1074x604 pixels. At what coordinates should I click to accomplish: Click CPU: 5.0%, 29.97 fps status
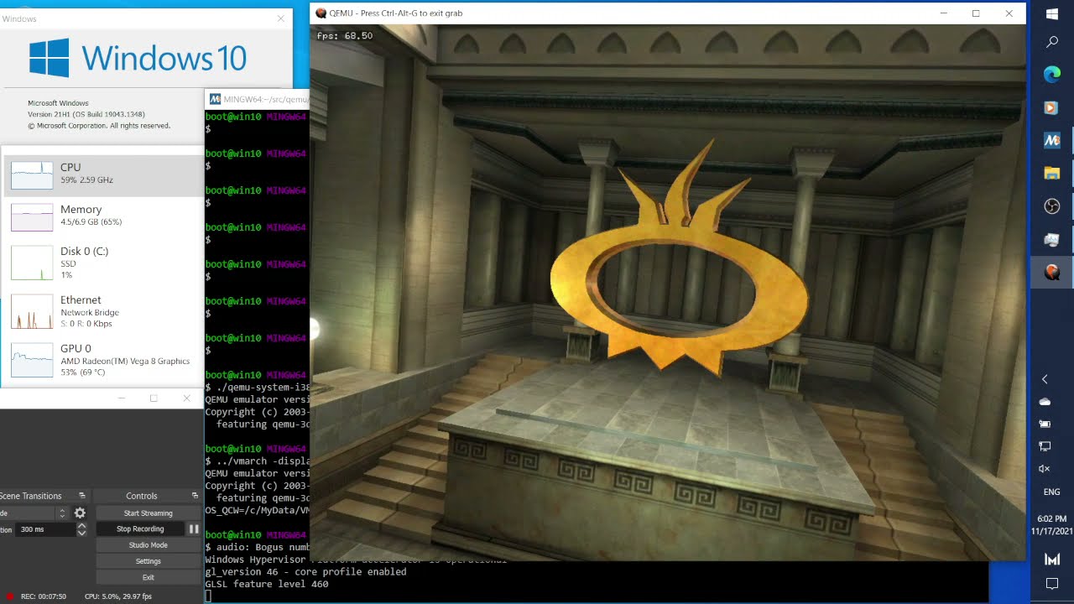click(118, 596)
